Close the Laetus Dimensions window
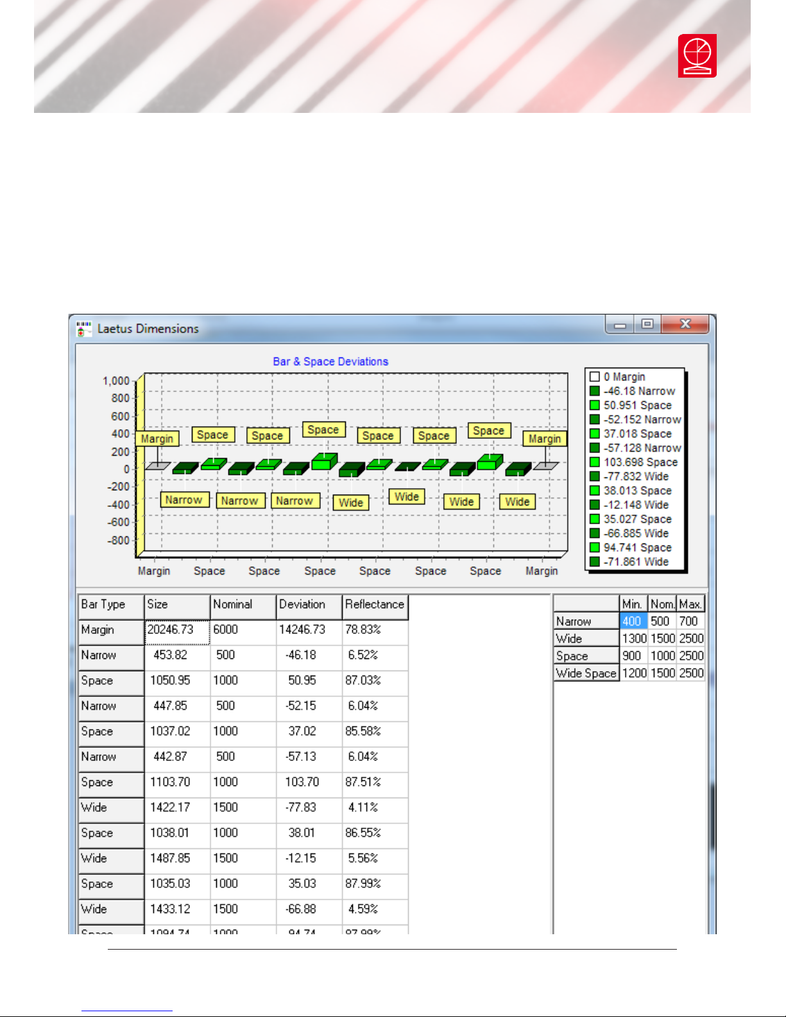786x1017 pixels. 685,325
